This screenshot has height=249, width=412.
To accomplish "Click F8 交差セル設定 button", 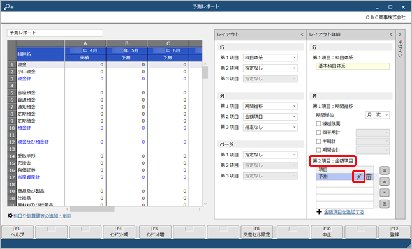I will (256, 232).
